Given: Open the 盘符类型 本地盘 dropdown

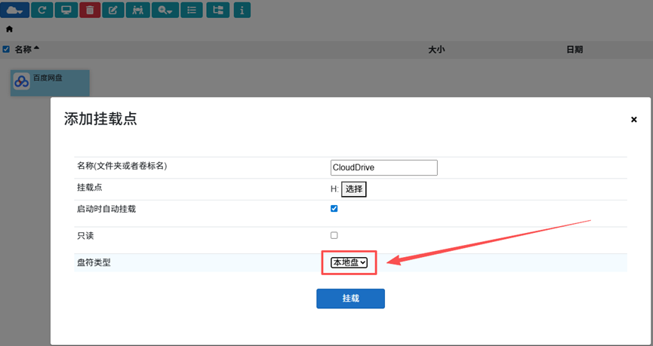Looking at the screenshot, I should point(349,262).
